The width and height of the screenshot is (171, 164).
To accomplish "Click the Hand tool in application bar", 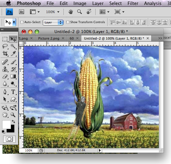I will pyautogui.click(x=71, y=12).
